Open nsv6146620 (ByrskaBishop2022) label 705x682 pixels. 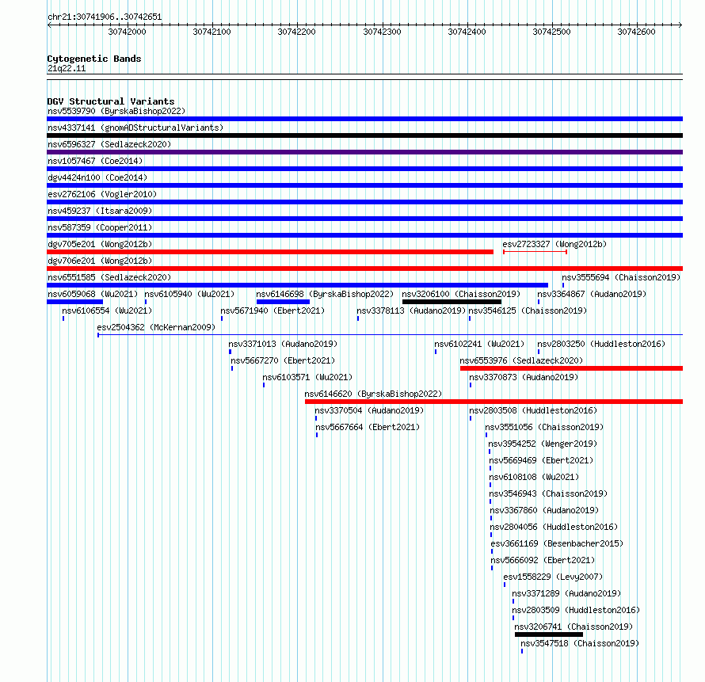[373, 394]
